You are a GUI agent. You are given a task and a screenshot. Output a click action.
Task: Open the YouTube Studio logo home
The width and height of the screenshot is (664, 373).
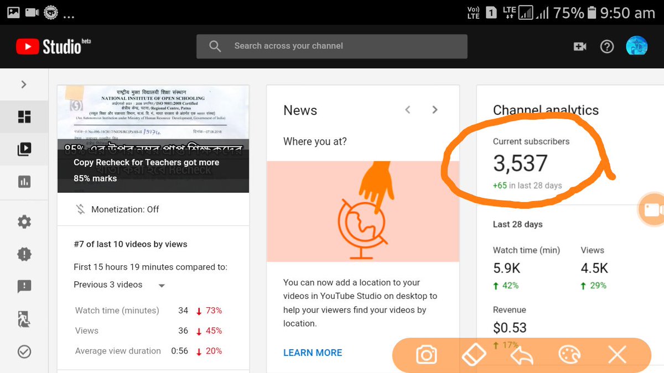coord(54,46)
